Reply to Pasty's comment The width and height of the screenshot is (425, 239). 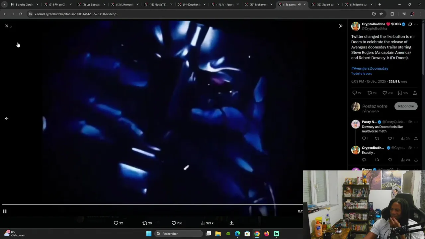point(364,138)
